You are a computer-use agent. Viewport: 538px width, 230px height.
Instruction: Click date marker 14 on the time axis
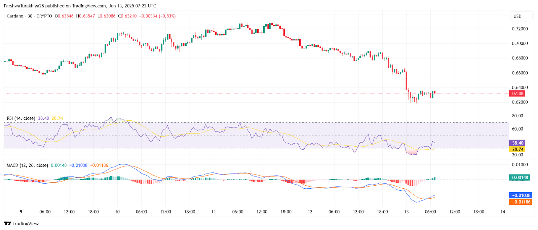tap(503, 212)
